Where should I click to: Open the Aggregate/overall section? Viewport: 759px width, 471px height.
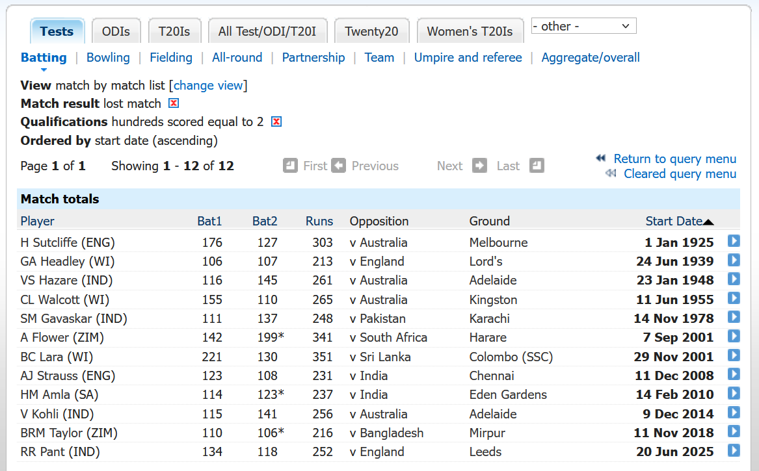tap(591, 58)
